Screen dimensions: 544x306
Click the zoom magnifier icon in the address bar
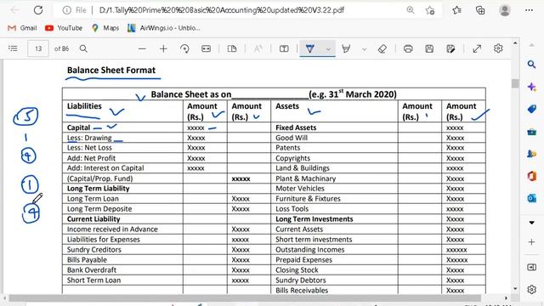click(x=411, y=10)
